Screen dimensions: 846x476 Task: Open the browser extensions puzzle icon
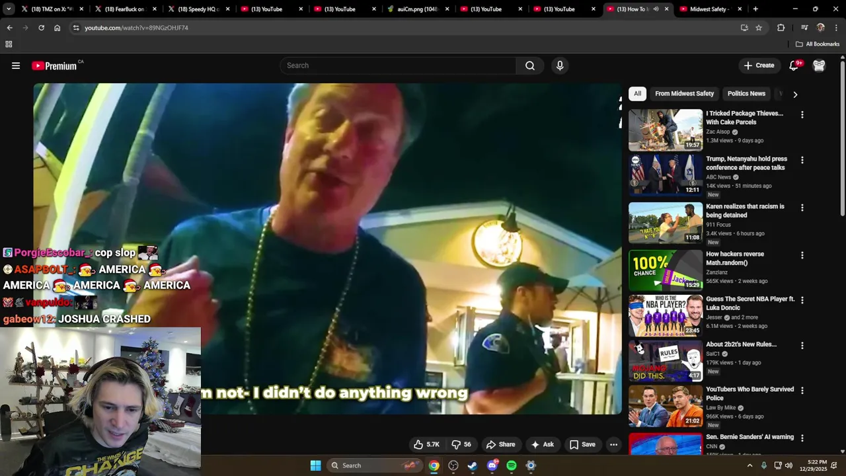pos(781,28)
